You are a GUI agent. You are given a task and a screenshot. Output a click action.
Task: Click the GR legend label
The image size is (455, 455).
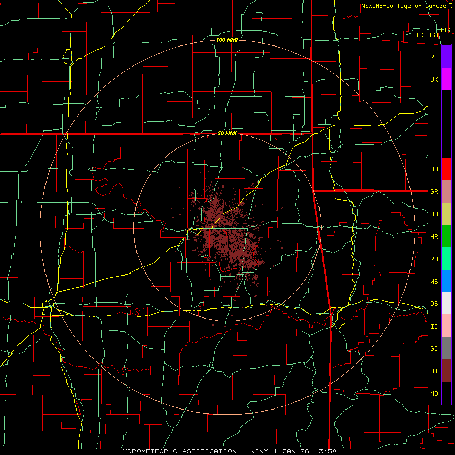pos(434,192)
